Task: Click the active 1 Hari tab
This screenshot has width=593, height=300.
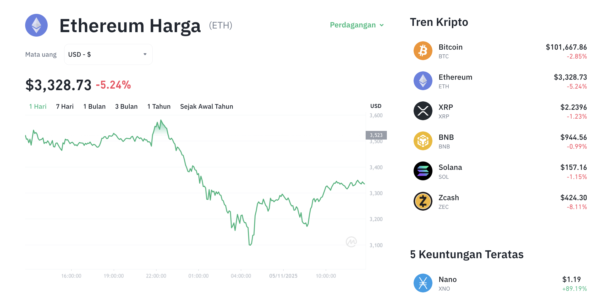Action: [x=37, y=106]
